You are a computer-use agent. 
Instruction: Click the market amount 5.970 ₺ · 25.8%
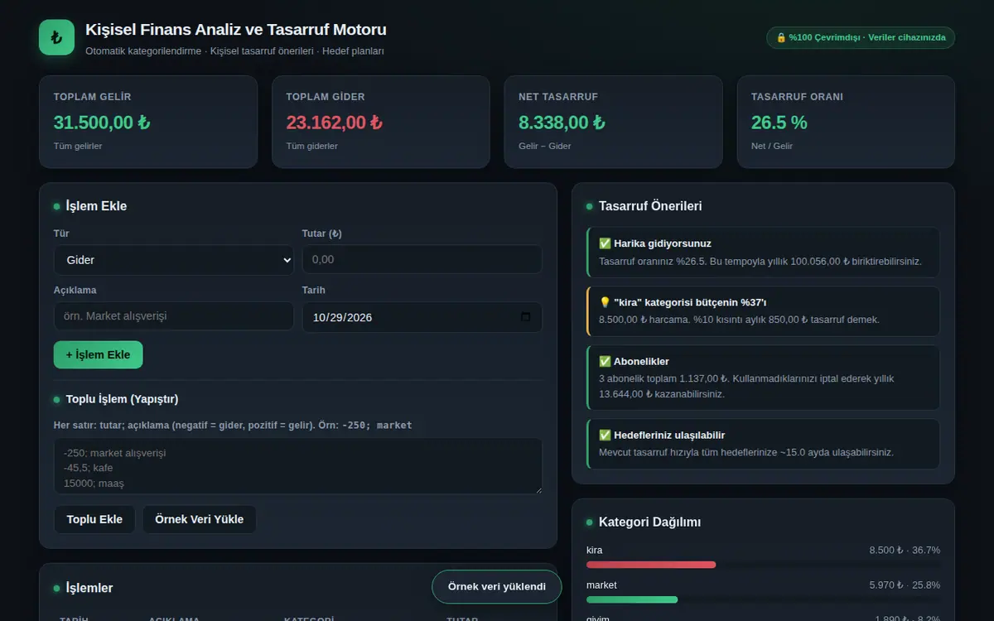click(x=905, y=585)
